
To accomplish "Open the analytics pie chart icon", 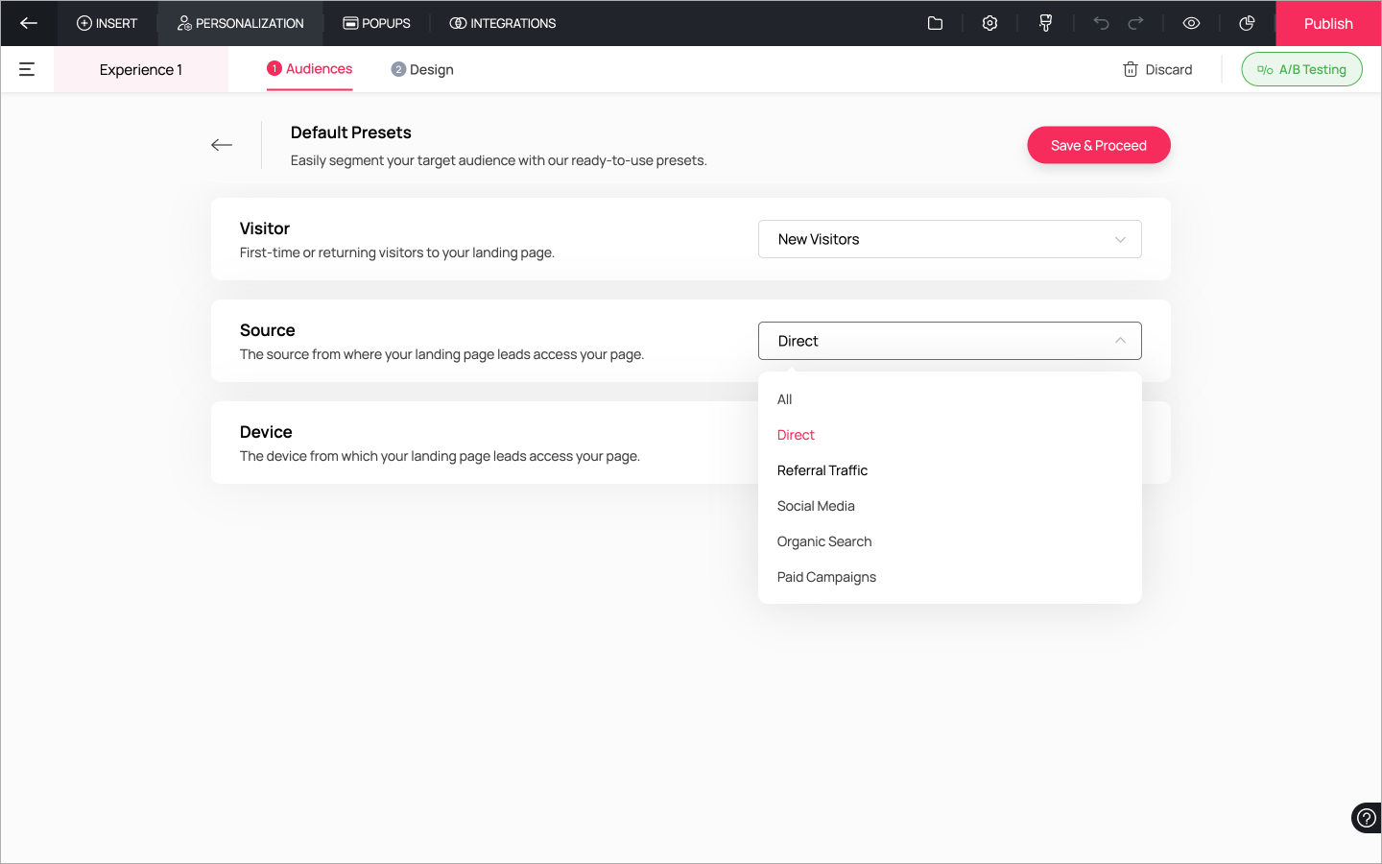I will coord(1247,23).
